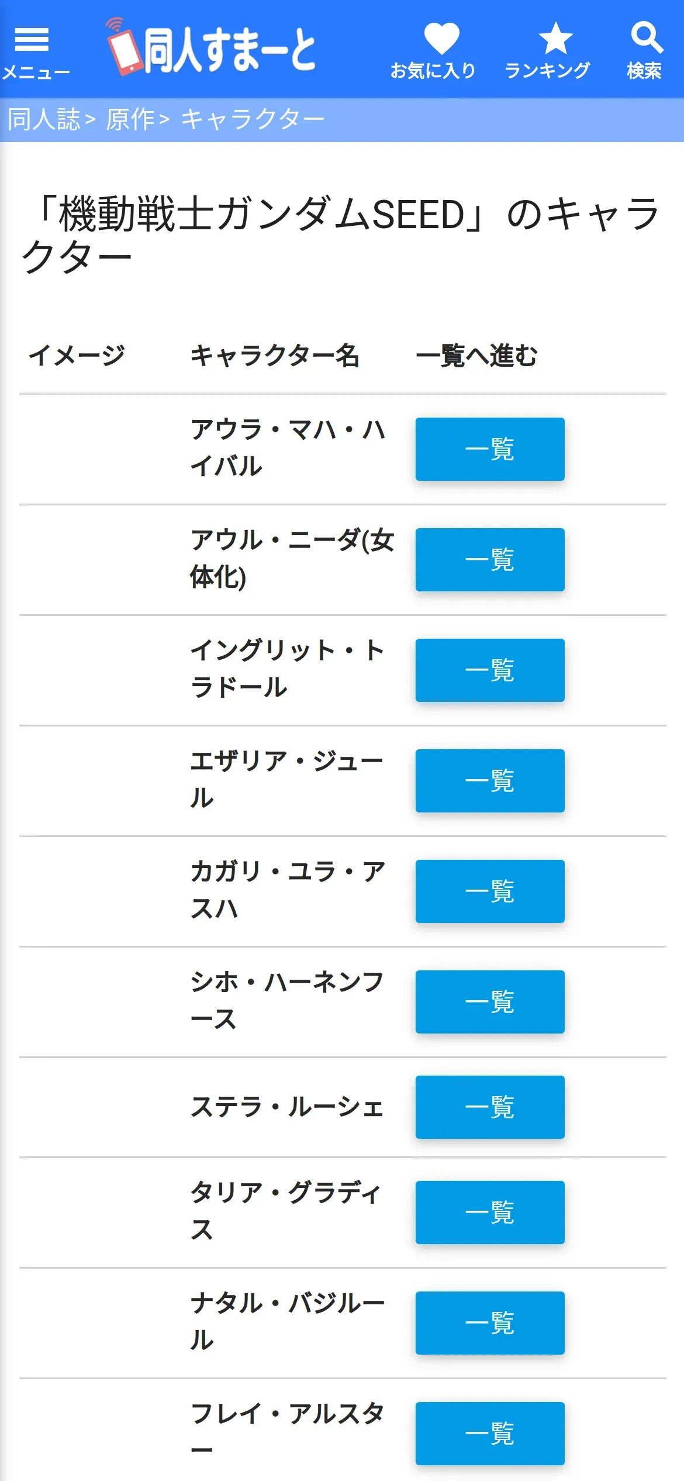
Task: Open 一覧 for エザリア・ジュール
Action: click(x=490, y=781)
